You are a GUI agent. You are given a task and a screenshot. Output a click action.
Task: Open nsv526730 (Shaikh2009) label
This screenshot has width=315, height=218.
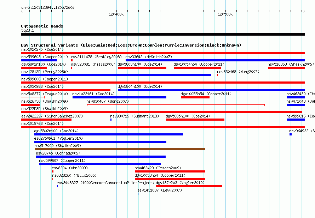pyautogui.click(x=45, y=101)
